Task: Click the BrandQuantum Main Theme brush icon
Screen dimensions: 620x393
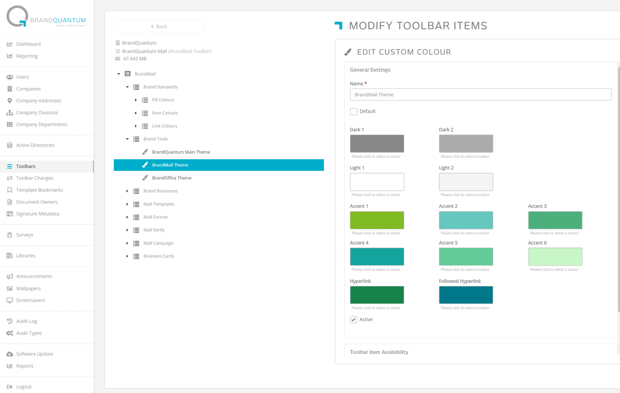Action: coord(145,152)
